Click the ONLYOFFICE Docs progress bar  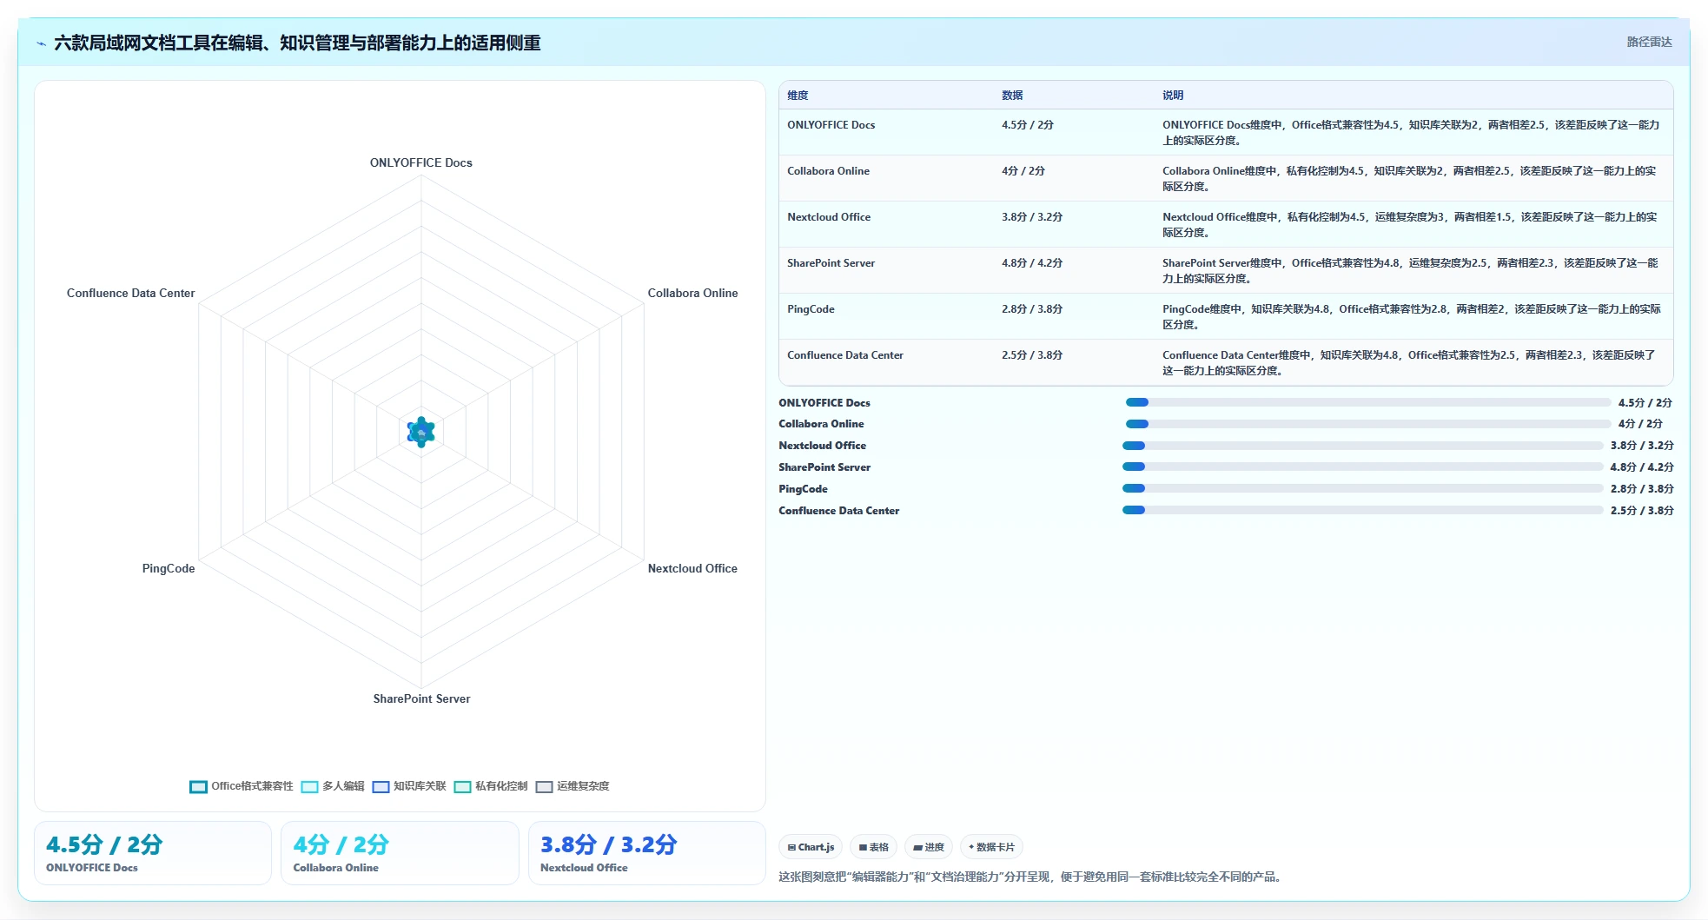pyautogui.click(x=1367, y=402)
